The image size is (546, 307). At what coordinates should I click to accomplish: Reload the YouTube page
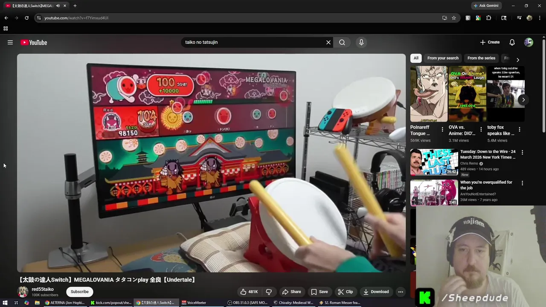26,18
